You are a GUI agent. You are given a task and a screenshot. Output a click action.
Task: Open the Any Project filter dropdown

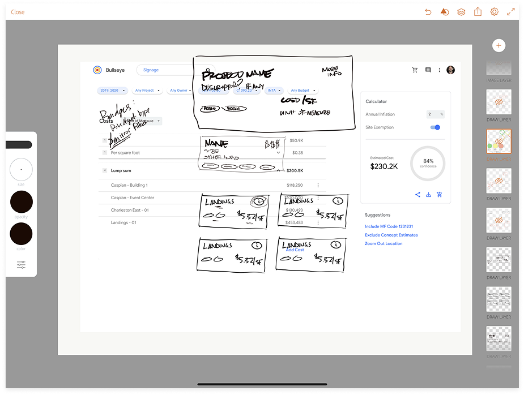[147, 91]
